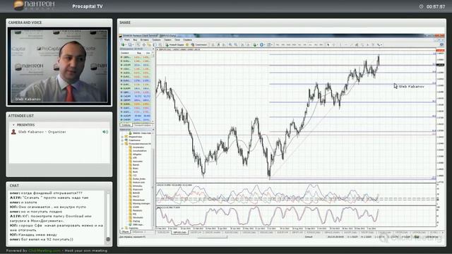Open the ClickMeeting.com link in footer
Screen dimensions: 452x254
[x=44, y=251]
